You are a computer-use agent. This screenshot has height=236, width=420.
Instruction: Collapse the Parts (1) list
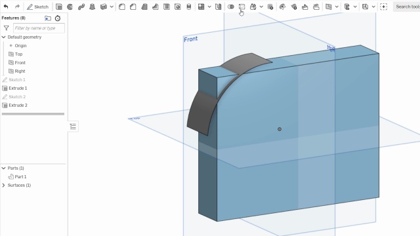(3, 168)
